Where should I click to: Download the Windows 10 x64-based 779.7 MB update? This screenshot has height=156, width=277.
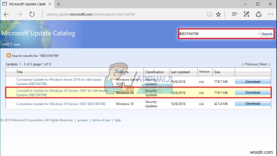(253, 92)
